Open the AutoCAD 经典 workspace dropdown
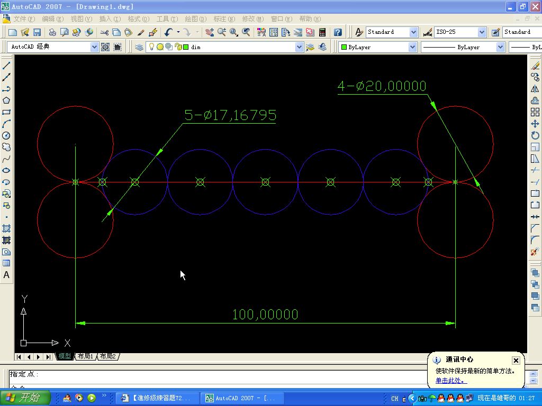542x406 pixels. (x=94, y=47)
